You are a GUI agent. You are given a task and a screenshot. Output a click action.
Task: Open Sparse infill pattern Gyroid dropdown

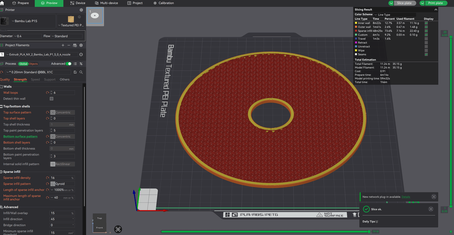(x=62, y=184)
